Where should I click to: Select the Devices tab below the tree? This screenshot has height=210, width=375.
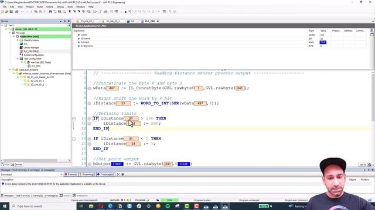[x=17, y=164]
